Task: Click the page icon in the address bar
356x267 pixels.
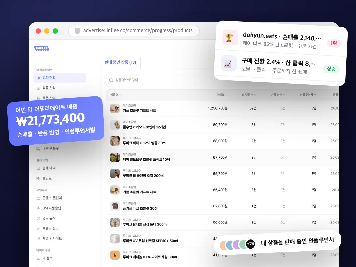Action: point(77,31)
